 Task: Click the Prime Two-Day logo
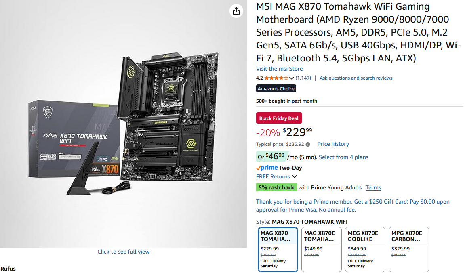click(x=279, y=168)
